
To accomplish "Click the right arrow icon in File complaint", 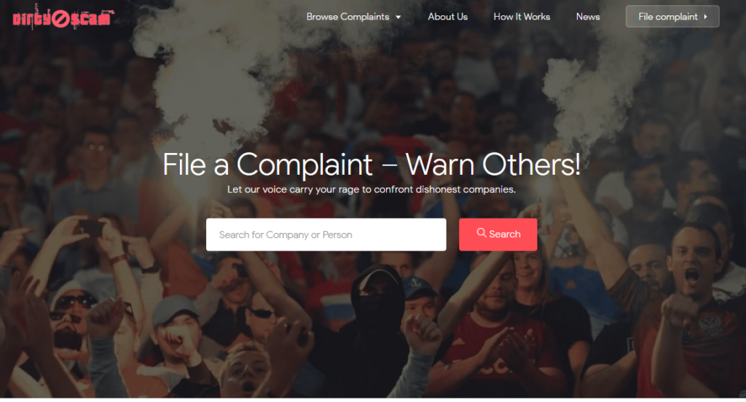I will [705, 17].
